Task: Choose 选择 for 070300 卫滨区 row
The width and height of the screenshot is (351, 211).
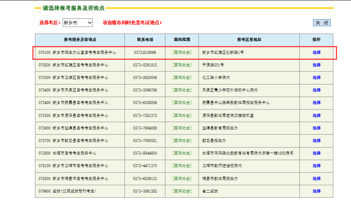Action: click(x=316, y=77)
